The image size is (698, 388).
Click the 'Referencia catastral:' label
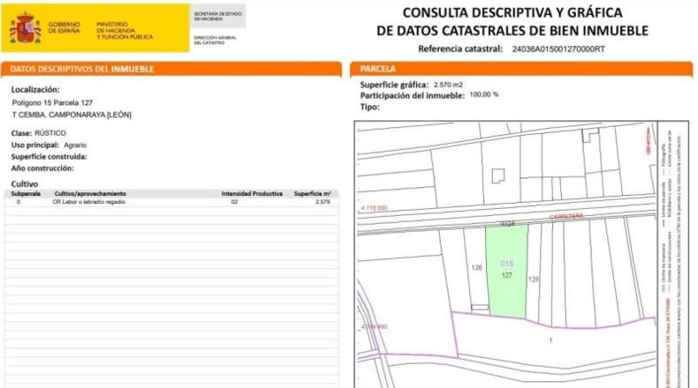[460, 48]
